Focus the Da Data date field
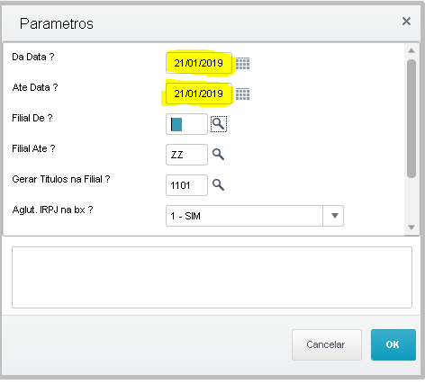Screen dimensions: 425x384 pos(199,63)
